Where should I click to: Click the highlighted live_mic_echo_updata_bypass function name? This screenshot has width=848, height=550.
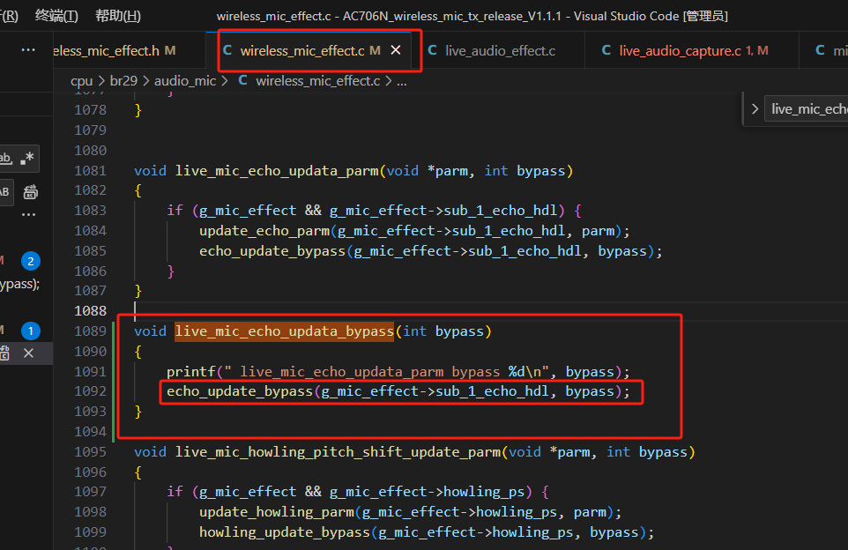[285, 331]
